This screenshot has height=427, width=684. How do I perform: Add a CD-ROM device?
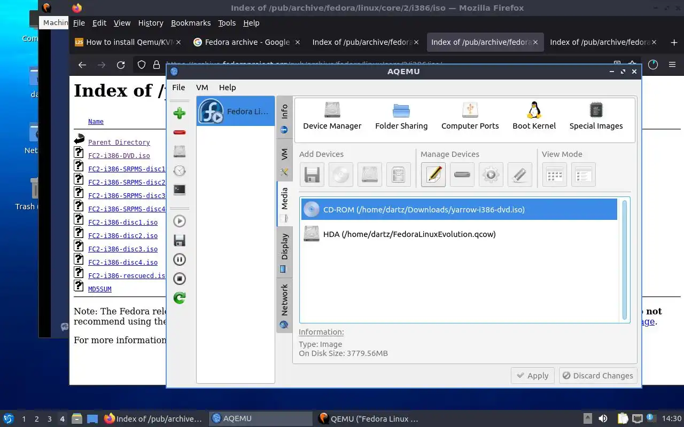340,175
